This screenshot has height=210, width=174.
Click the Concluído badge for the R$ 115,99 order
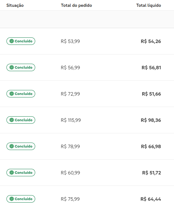pyautogui.click(x=21, y=120)
